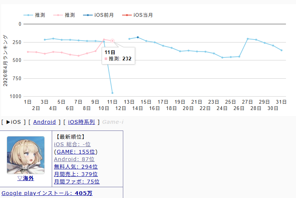
Task: Open 月間売上: 379位 link
Action: point(76,174)
